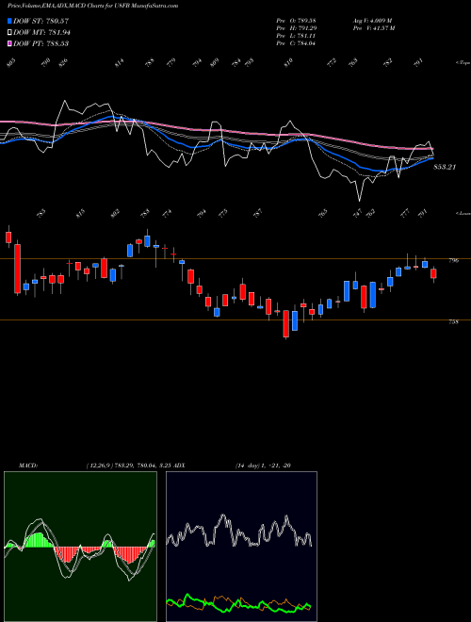This screenshot has height=622, width=471.
Task: Click the 814 value in the tops row
Action: coord(120,63)
